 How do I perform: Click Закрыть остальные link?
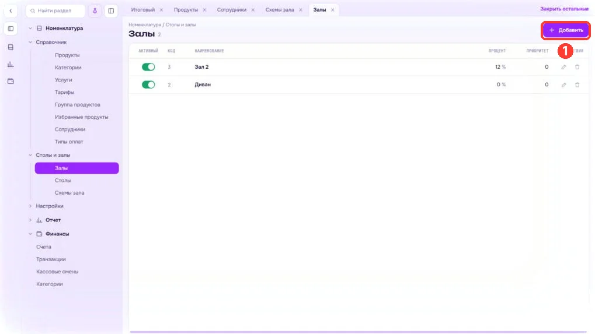(564, 9)
